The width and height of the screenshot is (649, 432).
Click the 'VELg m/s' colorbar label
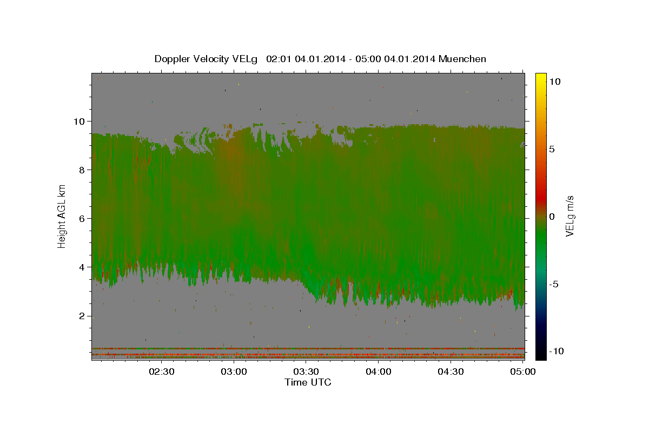point(569,216)
